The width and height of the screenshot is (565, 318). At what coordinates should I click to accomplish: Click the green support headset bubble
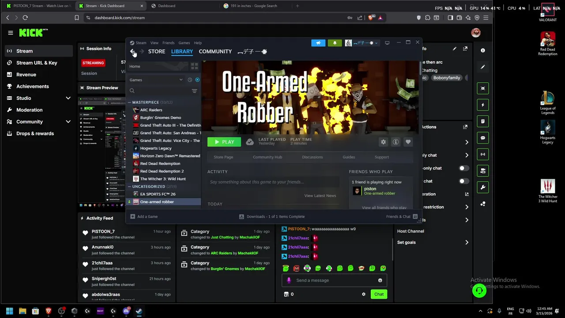[479, 291]
